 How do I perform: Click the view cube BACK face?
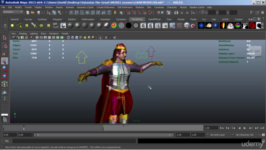coord(257,51)
